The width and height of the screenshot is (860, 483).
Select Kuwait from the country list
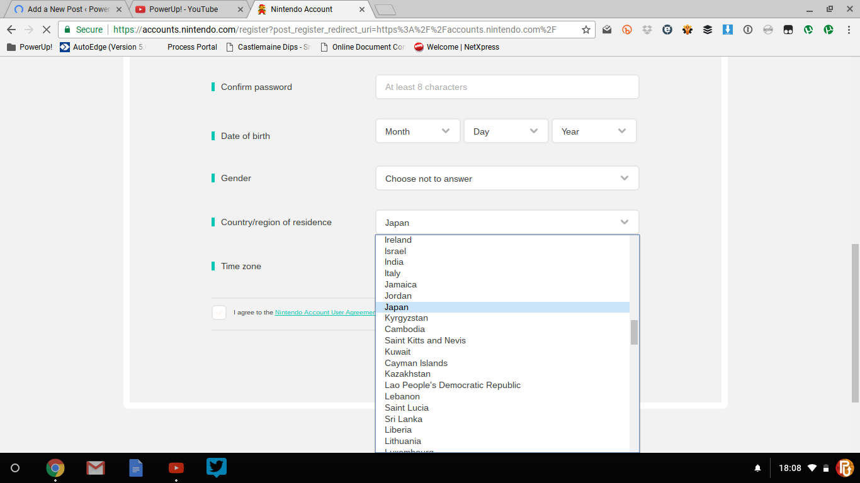pyautogui.click(x=398, y=352)
